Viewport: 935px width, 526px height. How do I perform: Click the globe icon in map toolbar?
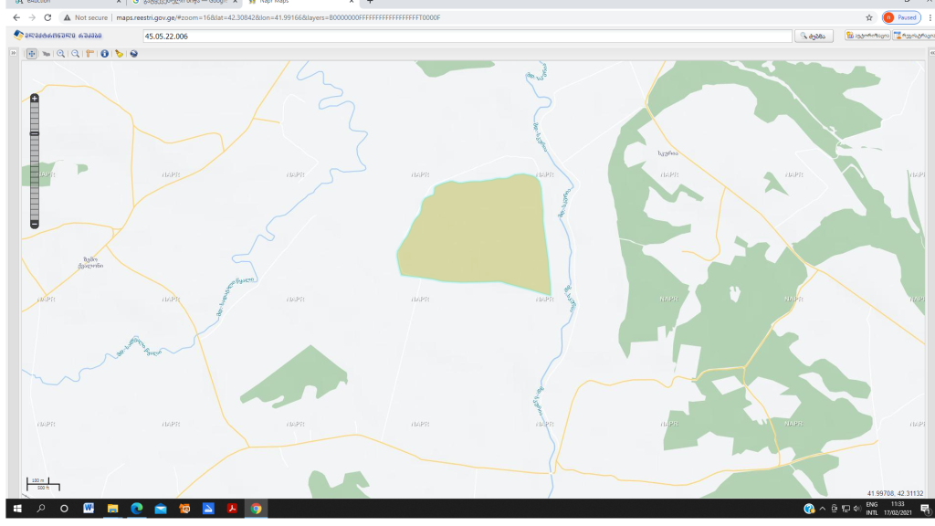[133, 54]
